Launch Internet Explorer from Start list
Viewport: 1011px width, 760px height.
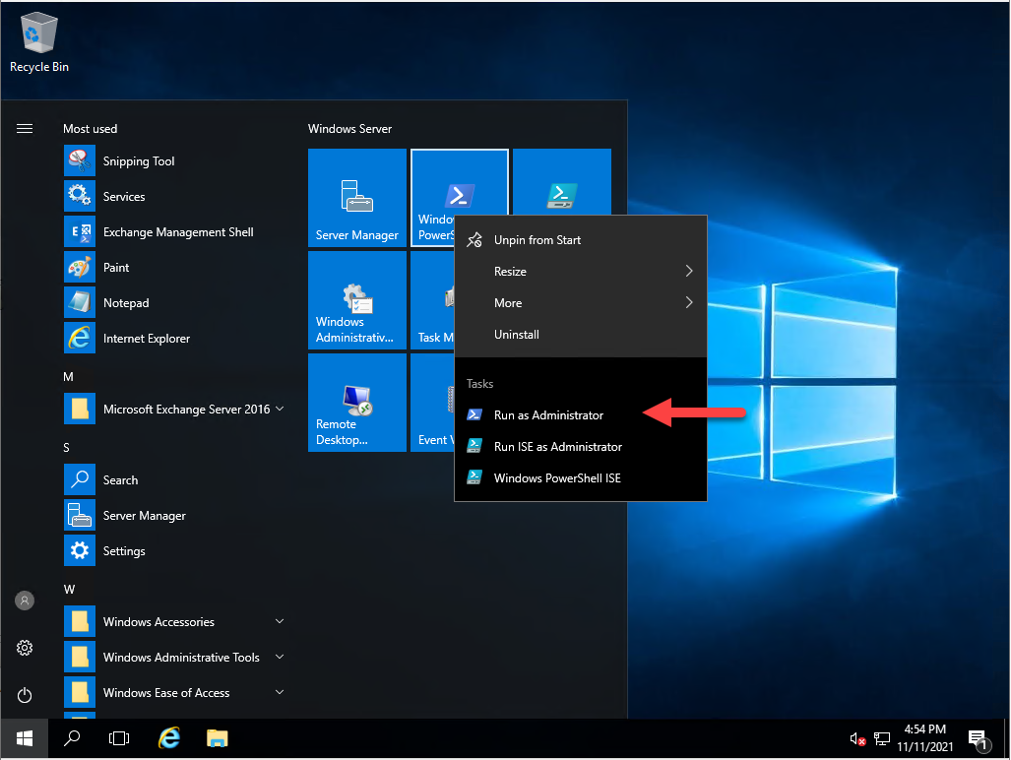(174, 339)
